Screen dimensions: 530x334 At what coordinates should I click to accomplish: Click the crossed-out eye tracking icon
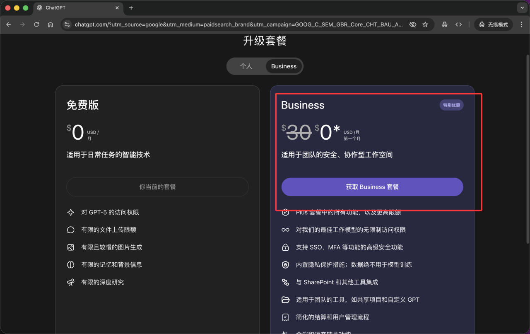pos(412,24)
